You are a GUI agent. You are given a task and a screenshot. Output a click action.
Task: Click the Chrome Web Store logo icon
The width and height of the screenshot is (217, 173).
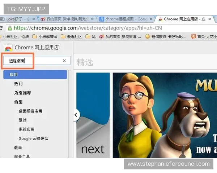[x=8, y=48]
